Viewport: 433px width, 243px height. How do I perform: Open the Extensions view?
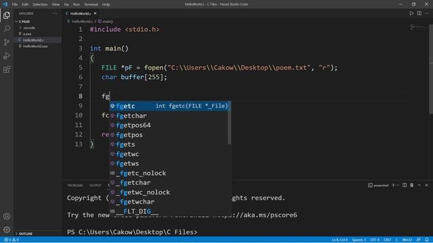coord(7,70)
